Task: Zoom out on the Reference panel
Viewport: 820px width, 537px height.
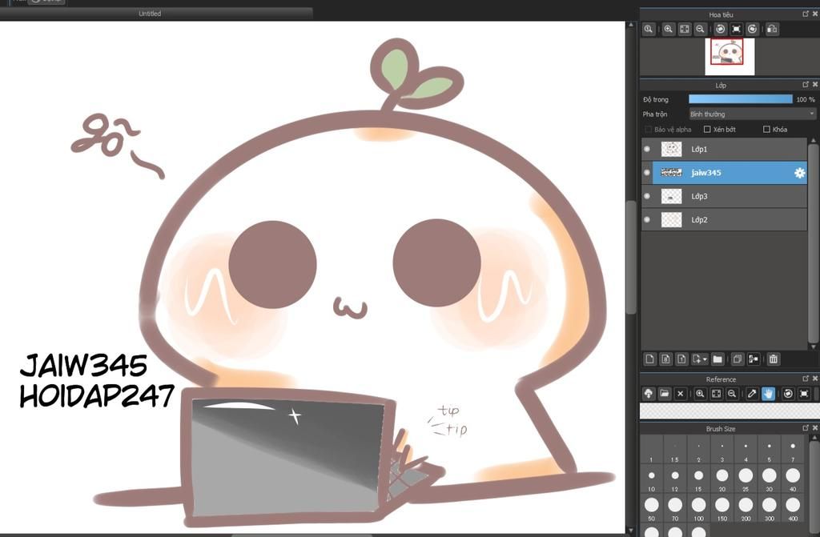Action: [x=732, y=394]
